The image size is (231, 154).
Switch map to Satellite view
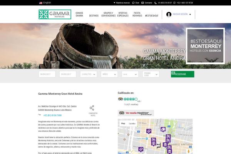coord(132,124)
